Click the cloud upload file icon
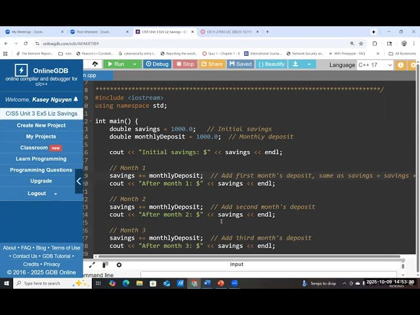420x315 pixels. coord(94,64)
